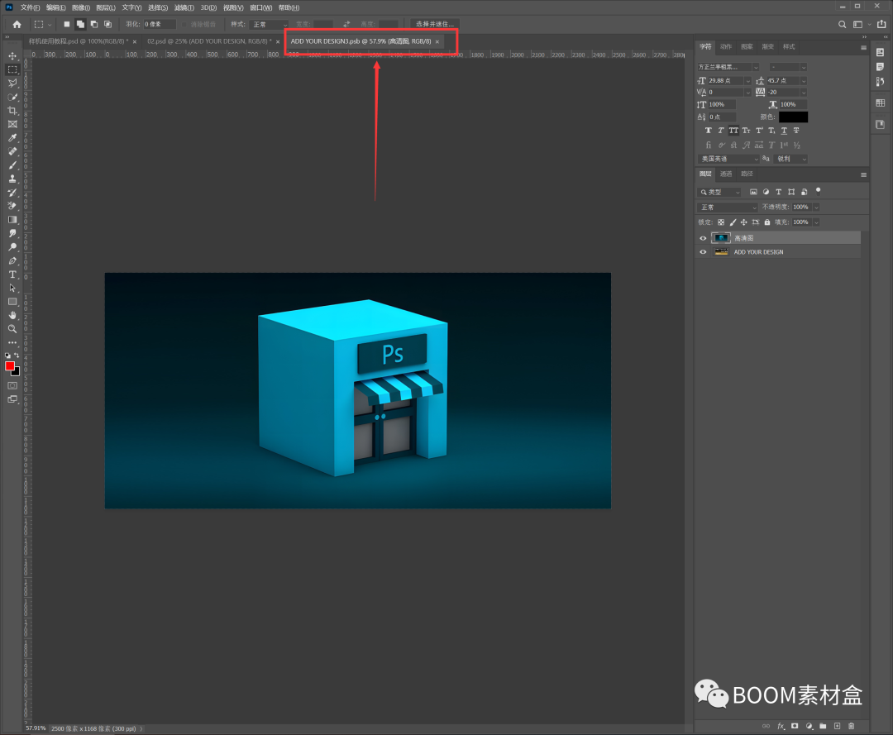893x735 pixels.
Task: Choose the Hand tool
Action: [x=12, y=315]
